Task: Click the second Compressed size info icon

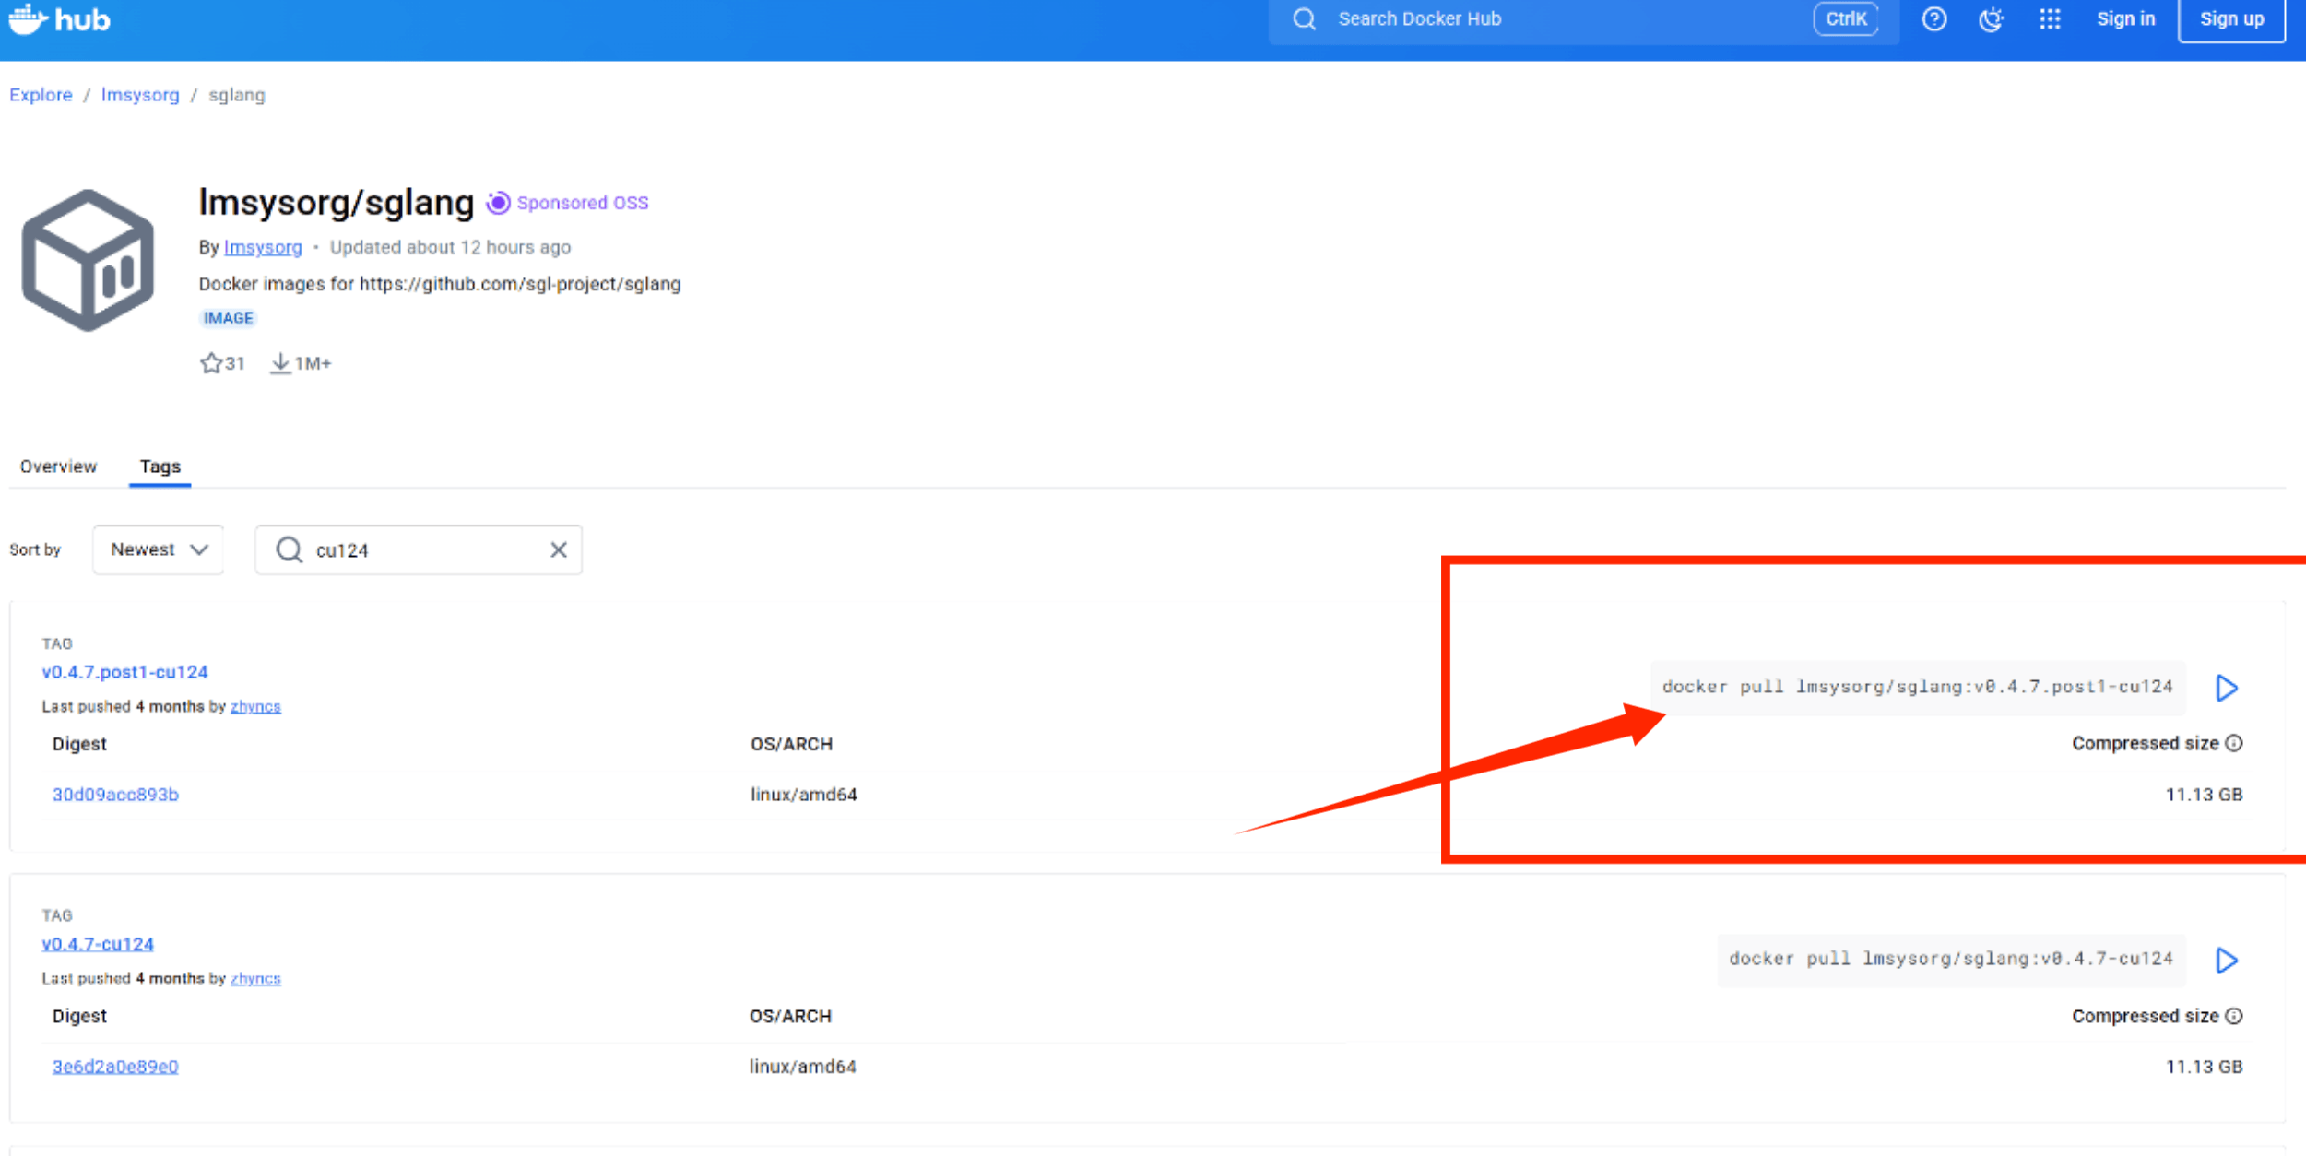Action: (x=2233, y=1016)
